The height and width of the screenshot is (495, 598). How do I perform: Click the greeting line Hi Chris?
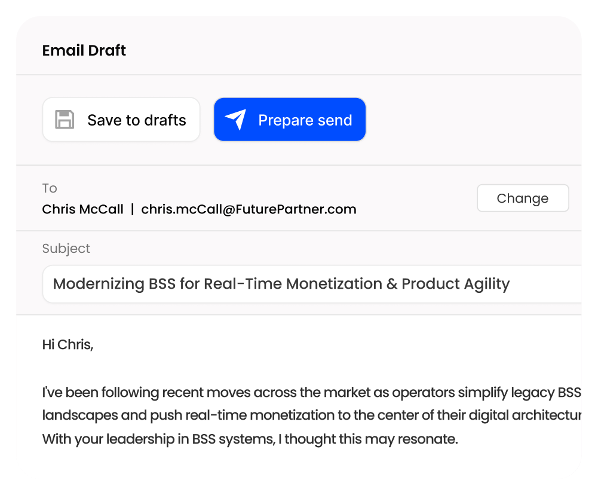point(68,344)
